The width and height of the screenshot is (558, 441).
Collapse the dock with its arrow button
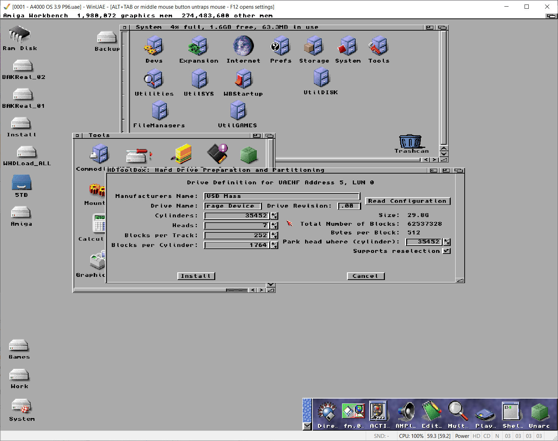coord(307,426)
